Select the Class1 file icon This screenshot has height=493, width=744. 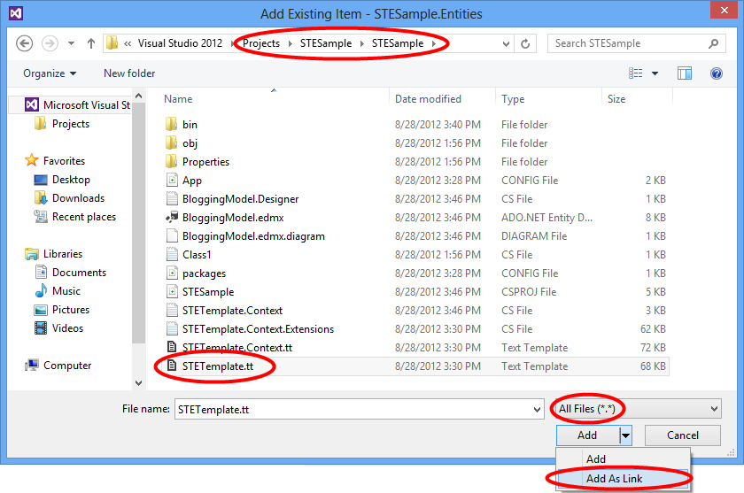pos(172,255)
